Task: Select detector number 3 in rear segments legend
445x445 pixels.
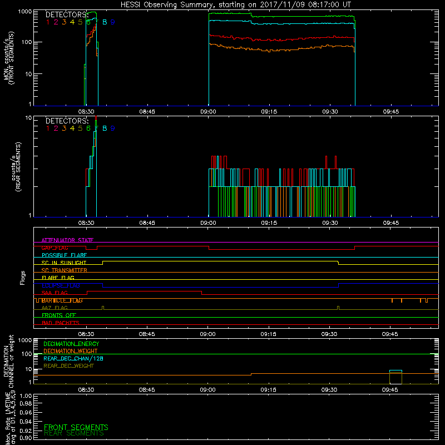Action: (x=64, y=128)
